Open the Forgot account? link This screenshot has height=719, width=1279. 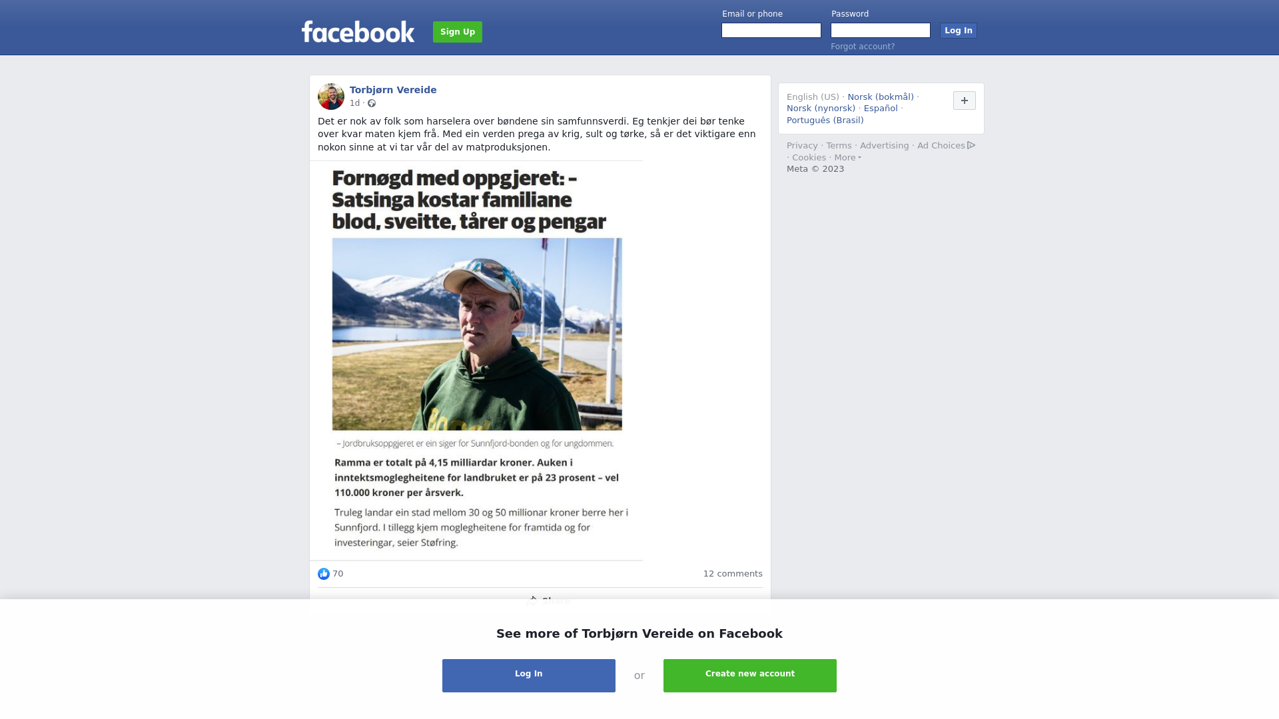(x=863, y=47)
